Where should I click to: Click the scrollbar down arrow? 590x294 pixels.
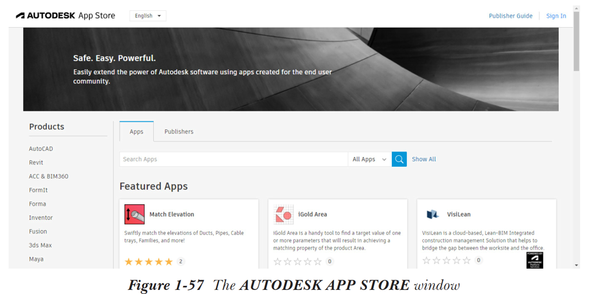click(x=576, y=265)
